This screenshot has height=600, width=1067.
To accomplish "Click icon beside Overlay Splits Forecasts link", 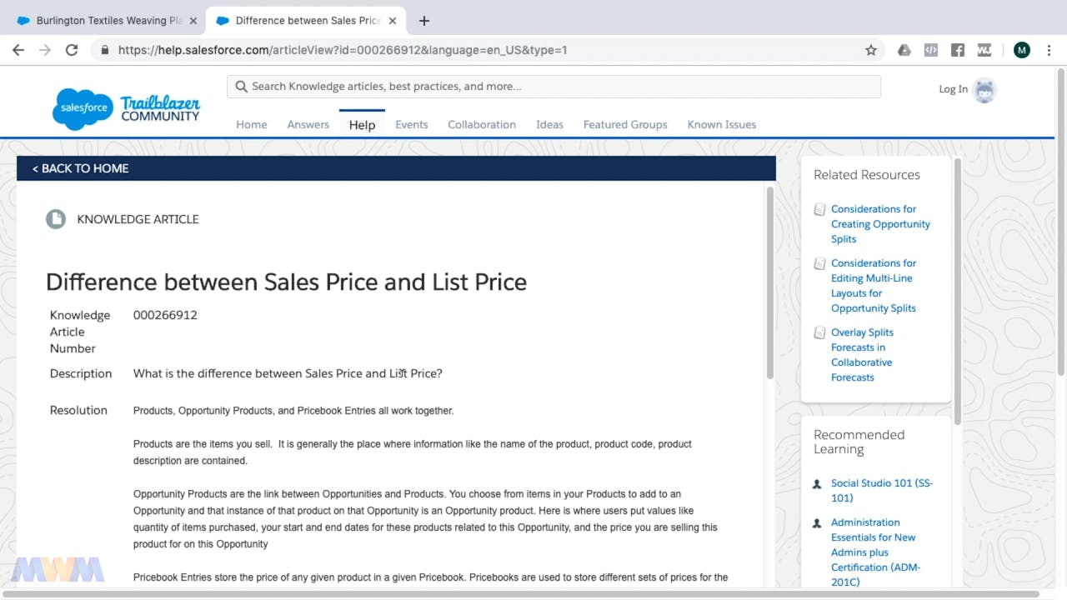I will point(819,332).
